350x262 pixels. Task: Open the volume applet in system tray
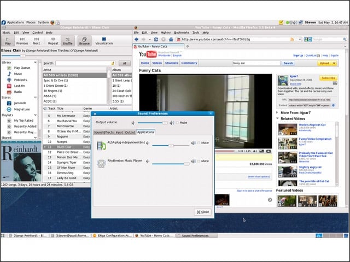click(x=295, y=22)
